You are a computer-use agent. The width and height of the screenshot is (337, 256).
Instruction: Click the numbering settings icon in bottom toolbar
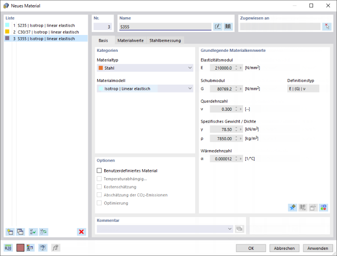30,248
